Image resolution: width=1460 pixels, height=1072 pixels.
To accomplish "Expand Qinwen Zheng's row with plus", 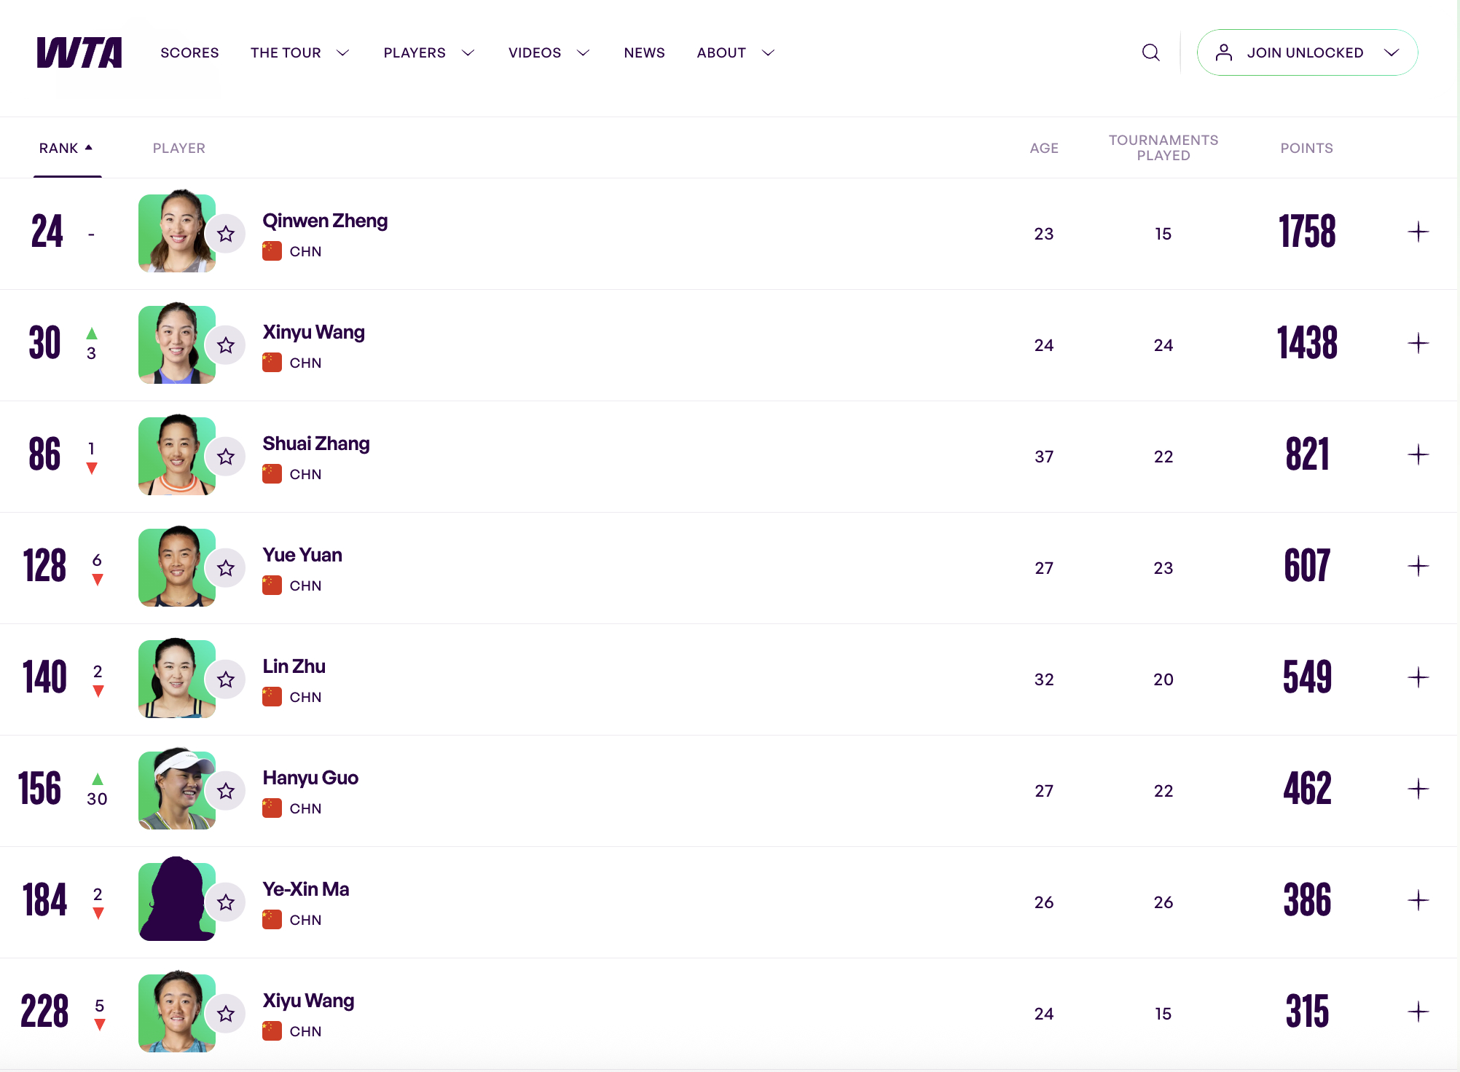I will (1418, 232).
